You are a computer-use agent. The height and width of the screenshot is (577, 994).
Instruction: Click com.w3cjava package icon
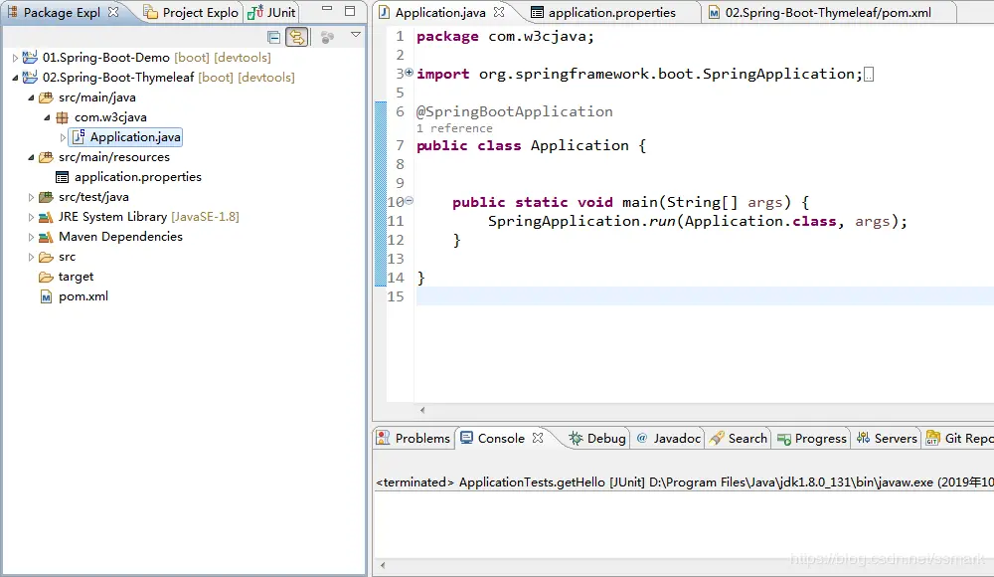click(62, 117)
